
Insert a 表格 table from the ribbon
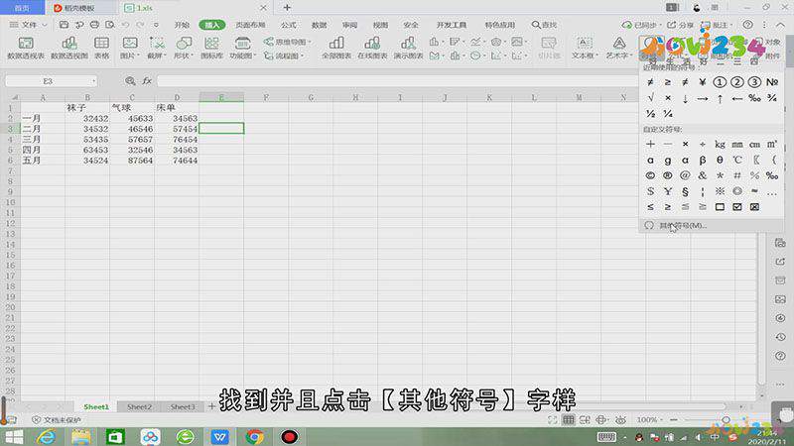pyautogui.click(x=102, y=48)
